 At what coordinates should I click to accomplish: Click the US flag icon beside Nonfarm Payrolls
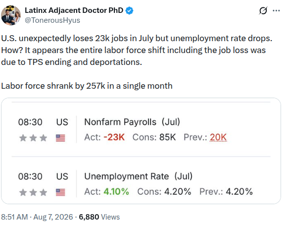[x=60, y=138]
